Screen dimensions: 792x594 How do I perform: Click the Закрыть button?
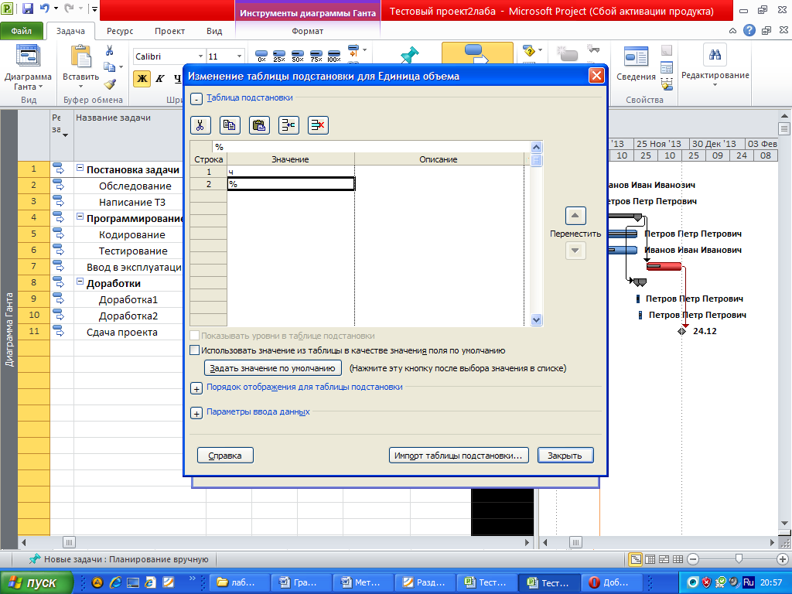pyautogui.click(x=565, y=455)
